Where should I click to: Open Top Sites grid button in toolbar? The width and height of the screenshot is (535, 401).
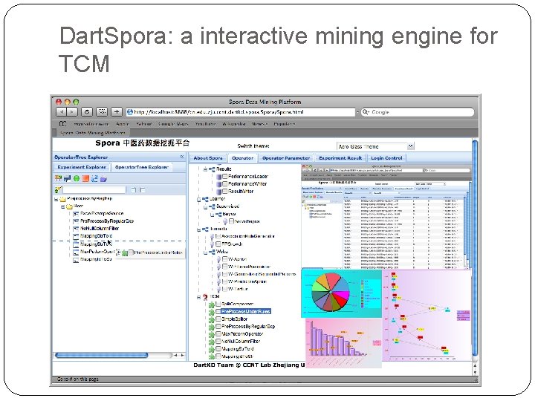coord(102,111)
